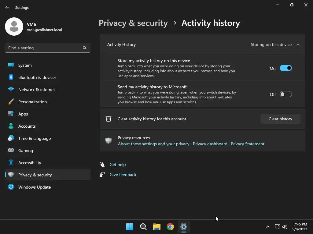This screenshot has height=234, width=313.
Task: Click the Bluetooth & devices icon
Action: [x=11, y=77]
